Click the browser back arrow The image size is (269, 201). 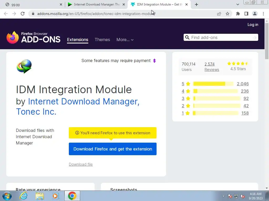pos(6,14)
